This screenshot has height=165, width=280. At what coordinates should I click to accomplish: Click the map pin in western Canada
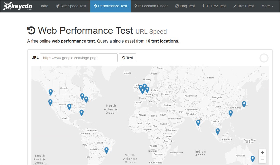[x=51, y=92]
